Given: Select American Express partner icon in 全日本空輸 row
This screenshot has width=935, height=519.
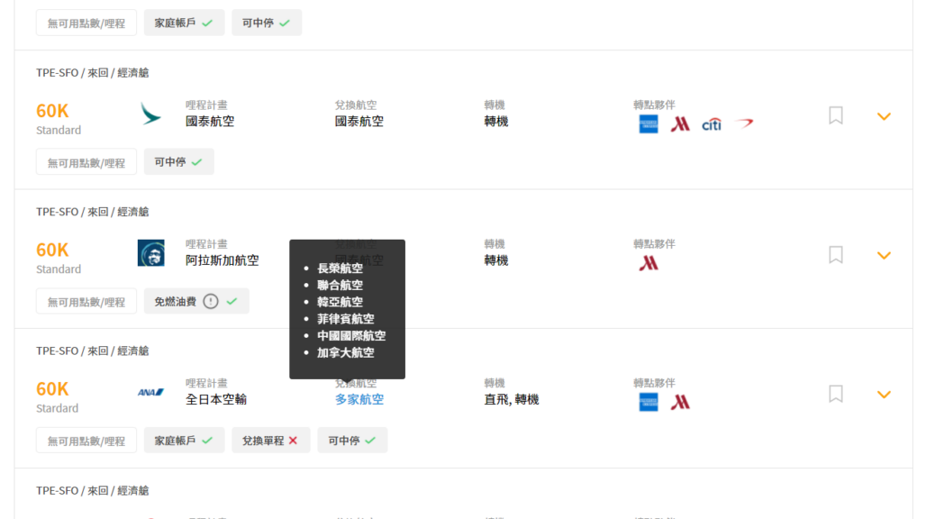Looking at the screenshot, I should 649,402.
